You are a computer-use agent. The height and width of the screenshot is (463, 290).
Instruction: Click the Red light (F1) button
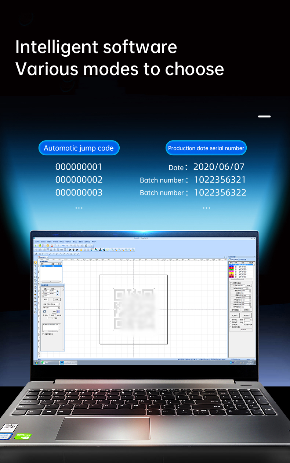coord(235,315)
